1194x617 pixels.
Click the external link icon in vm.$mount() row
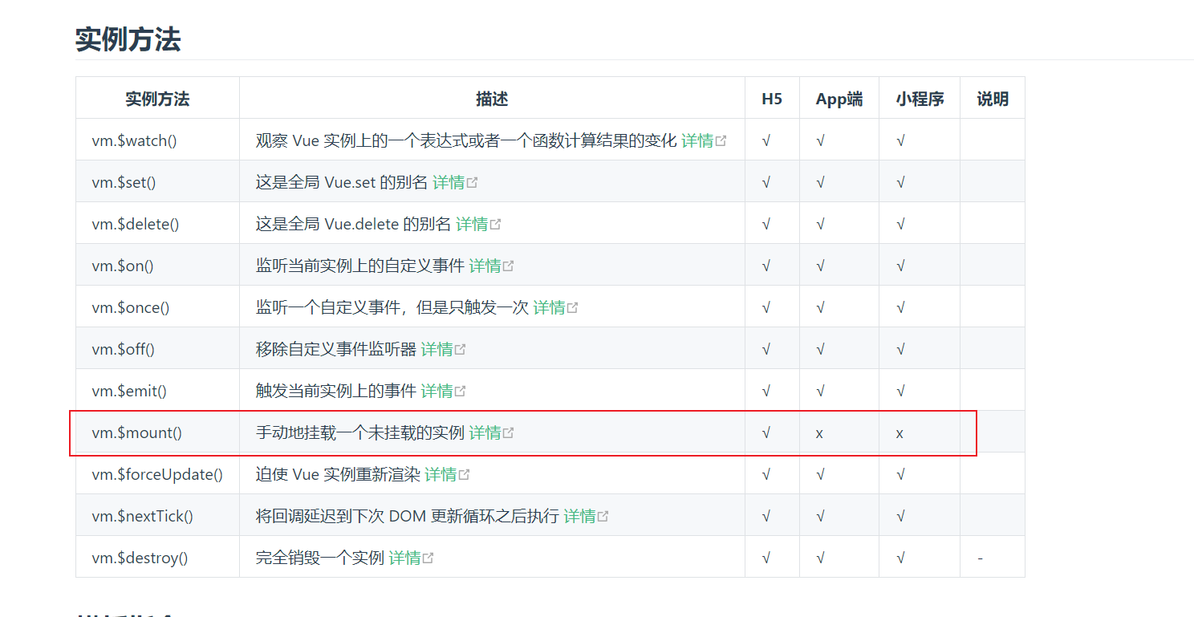coord(508,433)
